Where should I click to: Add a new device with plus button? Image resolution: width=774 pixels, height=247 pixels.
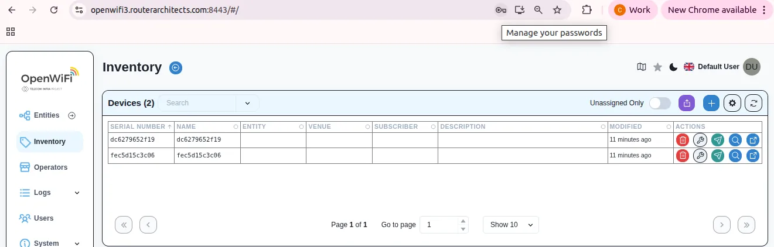pyautogui.click(x=711, y=103)
